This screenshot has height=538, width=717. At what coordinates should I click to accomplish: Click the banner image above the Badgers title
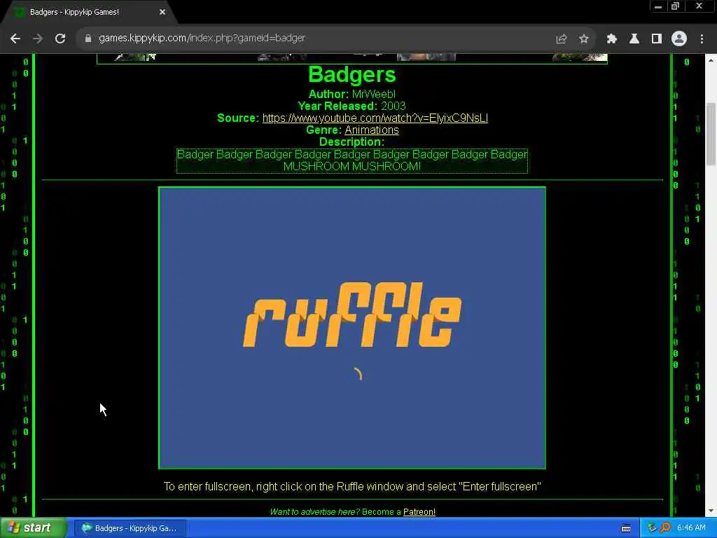point(352,58)
